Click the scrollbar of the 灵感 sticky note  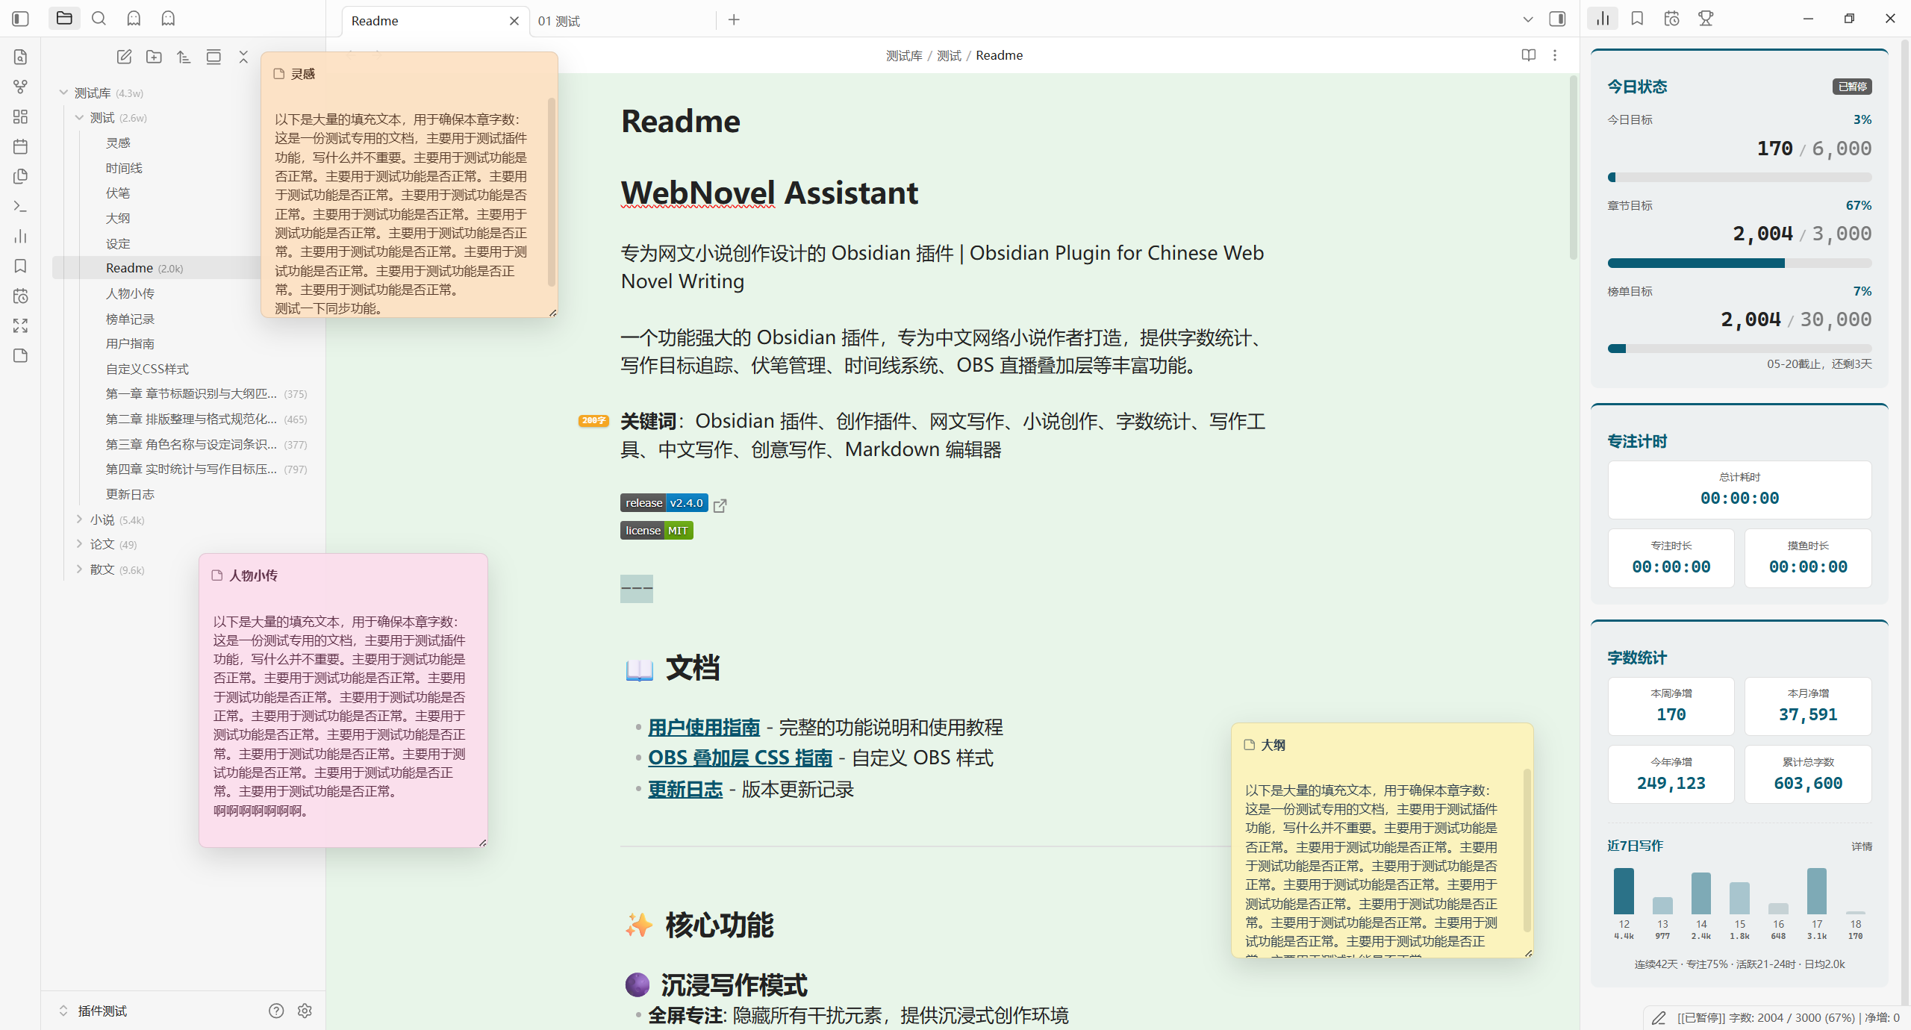pyautogui.click(x=552, y=191)
